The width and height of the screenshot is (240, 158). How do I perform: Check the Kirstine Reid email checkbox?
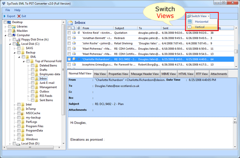pos(69,33)
